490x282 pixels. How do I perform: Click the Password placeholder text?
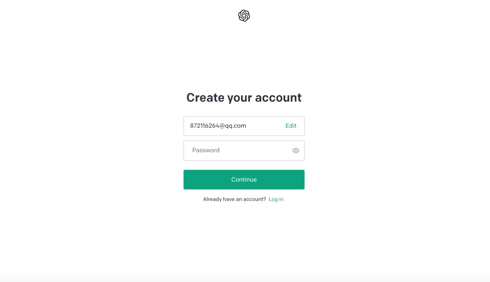(x=206, y=150)
